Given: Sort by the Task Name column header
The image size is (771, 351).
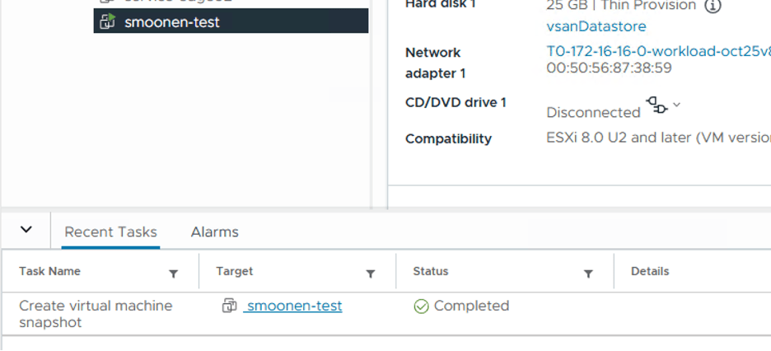Looking at the screenshot, I should click(x=50, y=271).
